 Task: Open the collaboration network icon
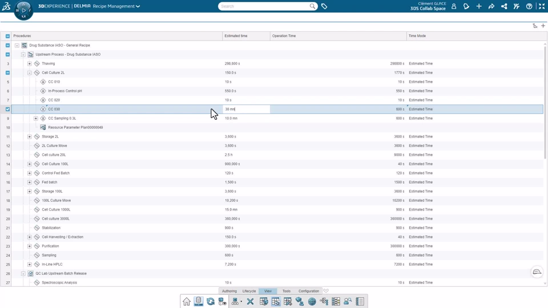click(x=504, y=6)
